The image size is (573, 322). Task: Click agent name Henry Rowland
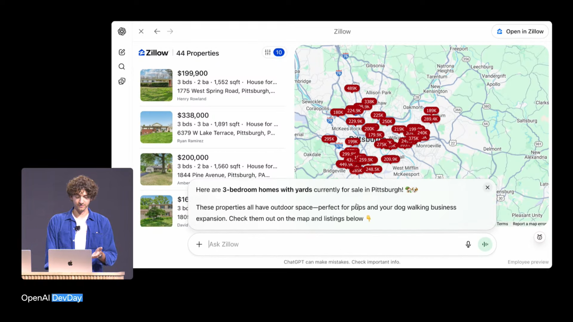[x=192, y=99]
